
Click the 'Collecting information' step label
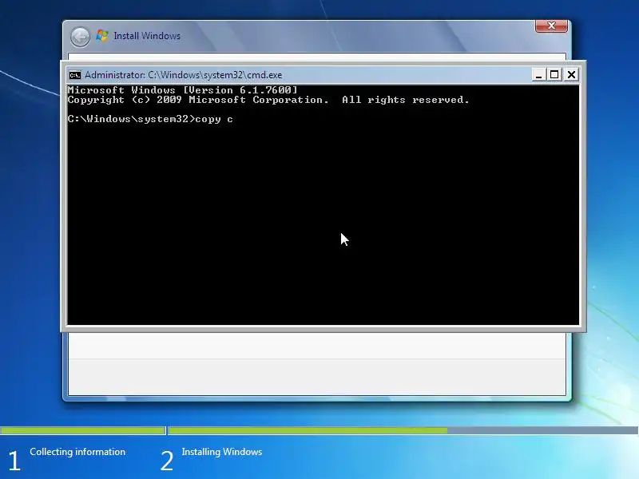click(x=77, y=452)
